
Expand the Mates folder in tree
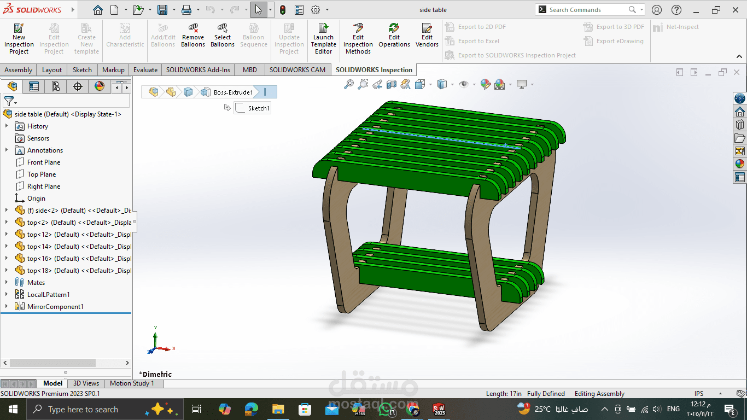pos(7,282)
